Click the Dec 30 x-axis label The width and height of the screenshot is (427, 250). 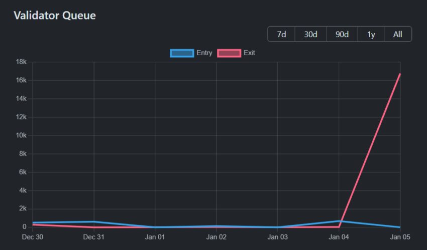[33, 236]
